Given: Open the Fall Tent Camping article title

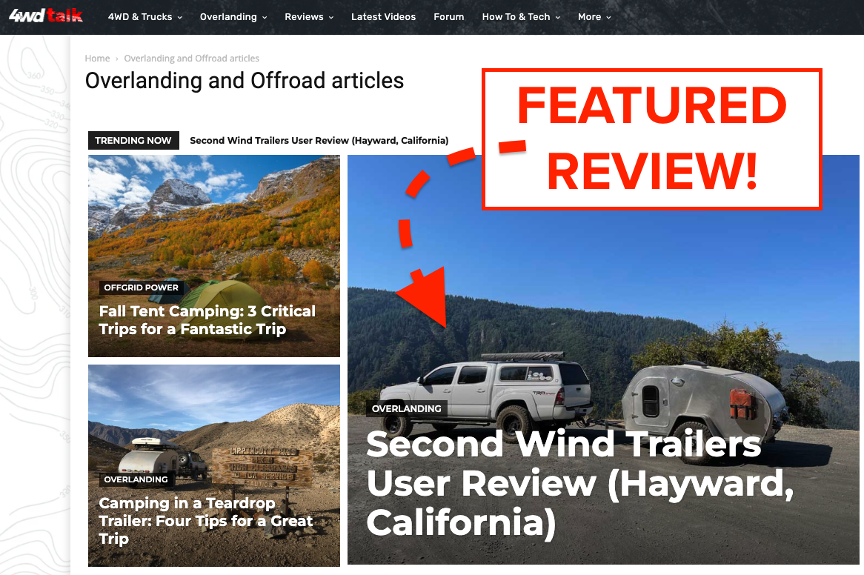Looking at the screenshot, I should click(x=207, y=320).
